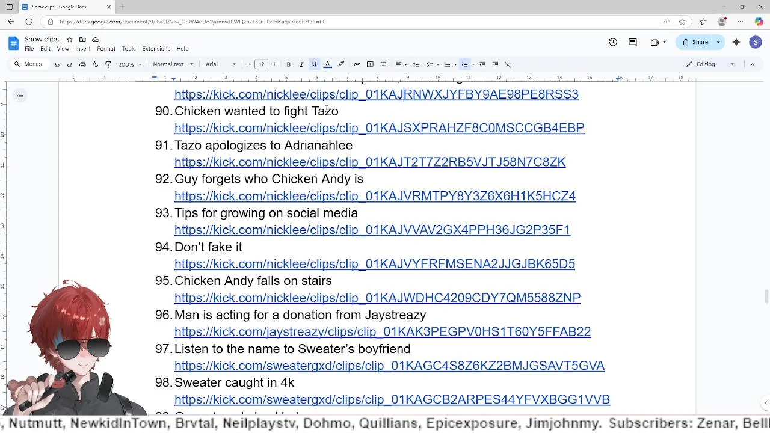770x433 pixels.
Task: Add a comment from the toolbar
Action: 370,64
